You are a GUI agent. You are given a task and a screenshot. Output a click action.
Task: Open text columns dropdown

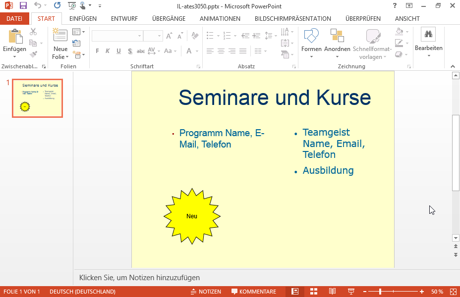click(260, 51)
